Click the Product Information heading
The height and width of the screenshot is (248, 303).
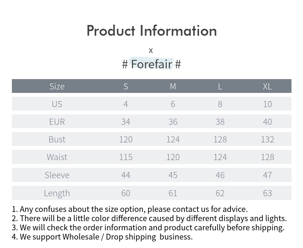tap(151, 31)
